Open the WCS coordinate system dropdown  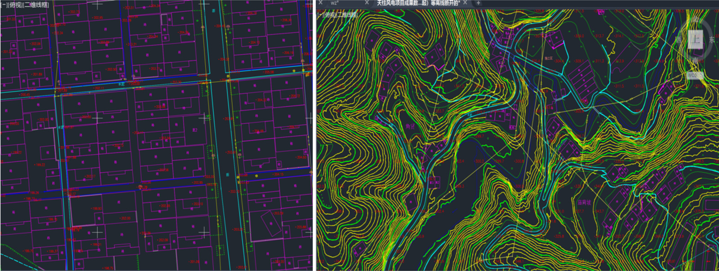(x=695, y=75)
